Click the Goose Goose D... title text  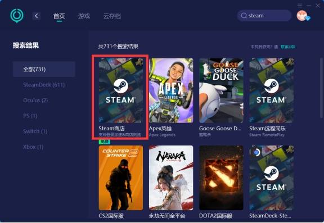pyautogui.click(x=220, y=129)
